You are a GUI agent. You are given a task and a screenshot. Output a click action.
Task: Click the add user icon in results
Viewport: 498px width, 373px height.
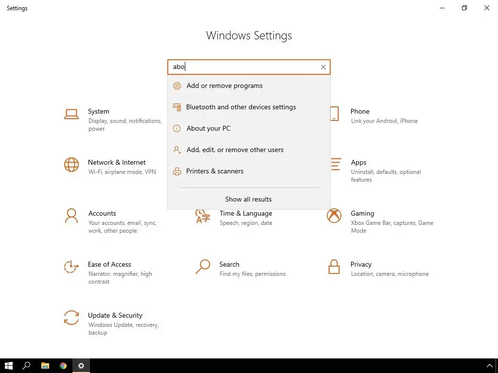(x=177, y=150)
